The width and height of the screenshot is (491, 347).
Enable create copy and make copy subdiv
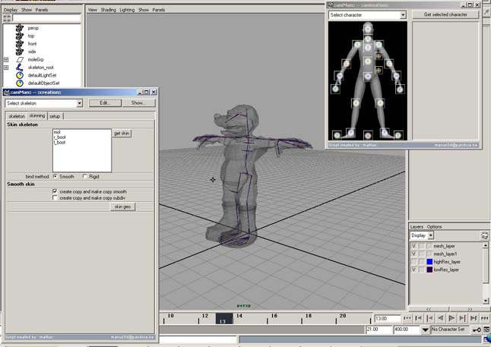coord(55,197)
